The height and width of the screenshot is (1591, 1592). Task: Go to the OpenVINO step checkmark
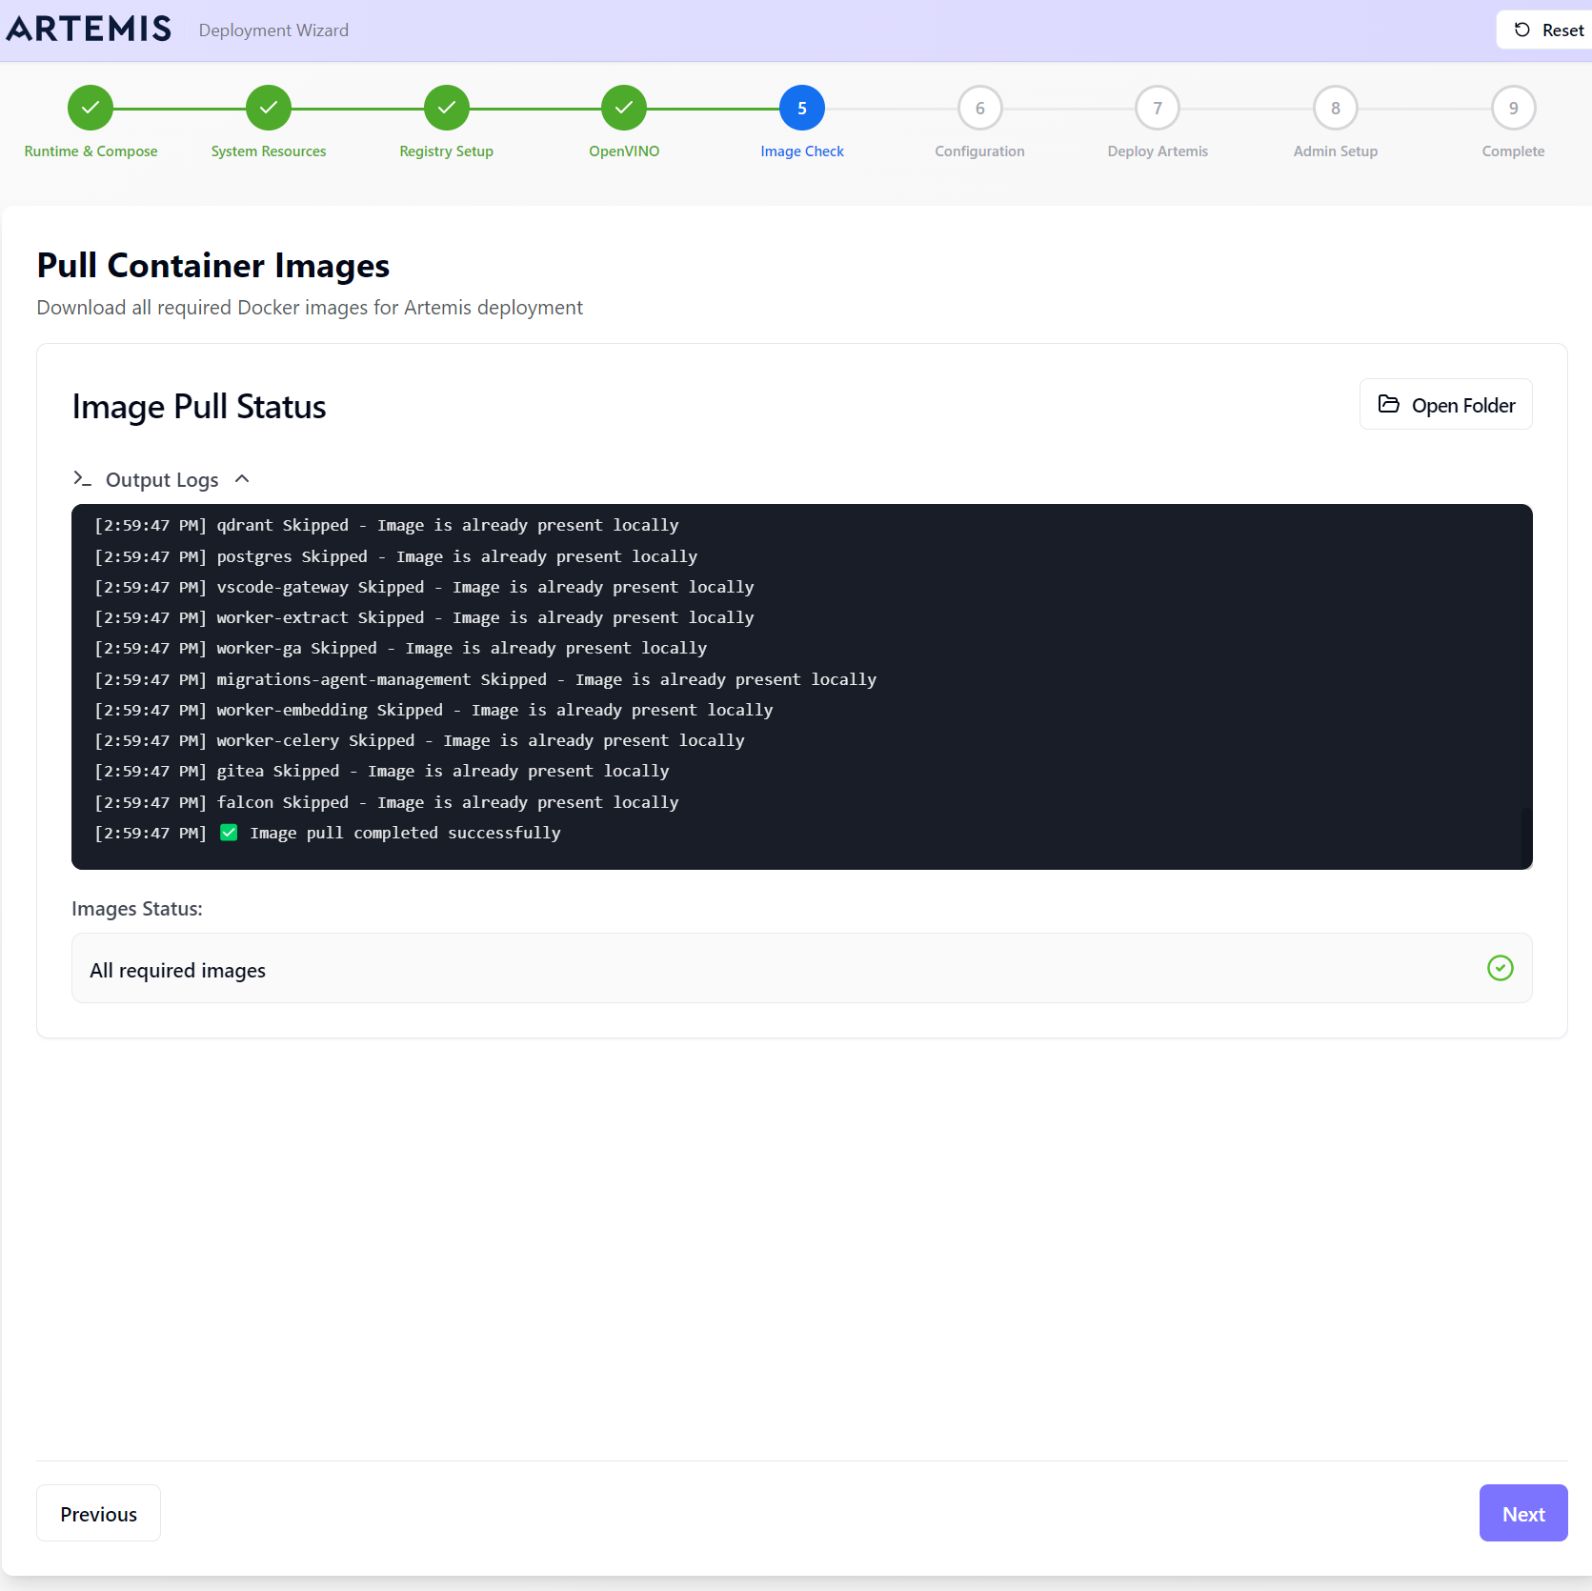point(624,109)
